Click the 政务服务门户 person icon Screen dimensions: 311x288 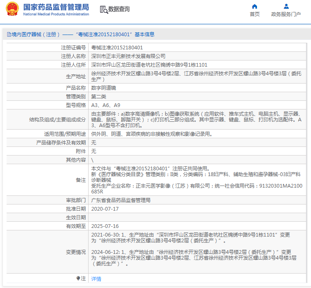[286, 7]
